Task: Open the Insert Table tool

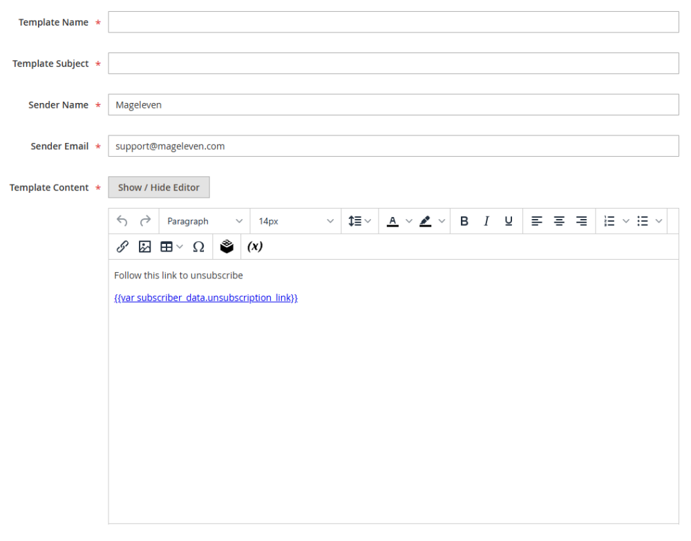Action: click(x=167, y=246)
